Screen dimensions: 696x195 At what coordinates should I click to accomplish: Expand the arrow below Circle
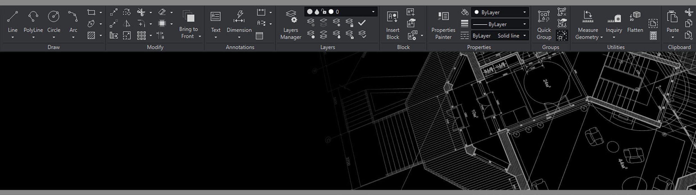click(54, 37)
